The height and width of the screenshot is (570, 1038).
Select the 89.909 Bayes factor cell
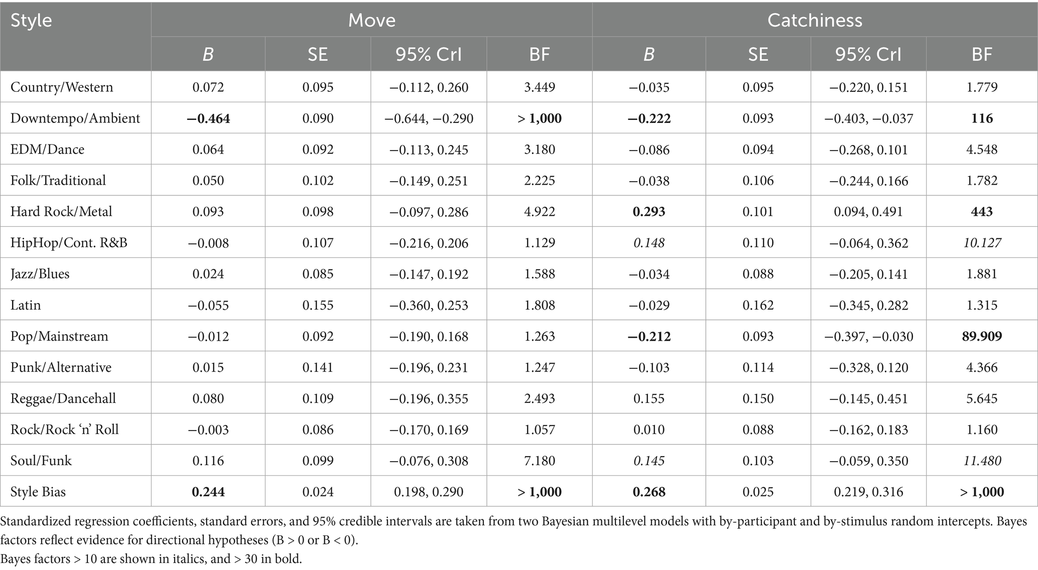coord(982,336)
